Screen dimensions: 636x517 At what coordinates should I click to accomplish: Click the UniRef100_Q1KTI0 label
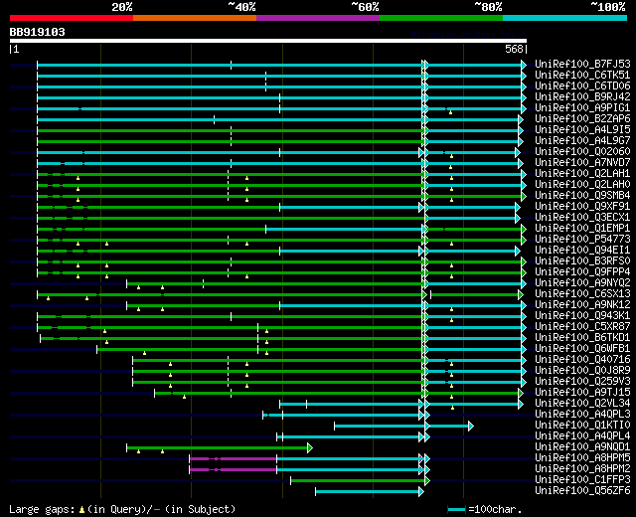(x=582, y=426)
